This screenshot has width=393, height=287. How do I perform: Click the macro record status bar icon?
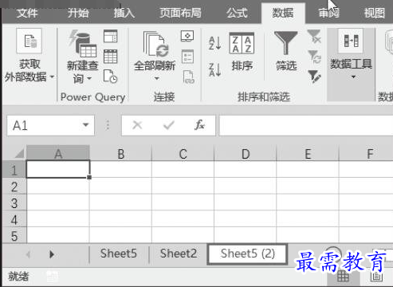52,277
